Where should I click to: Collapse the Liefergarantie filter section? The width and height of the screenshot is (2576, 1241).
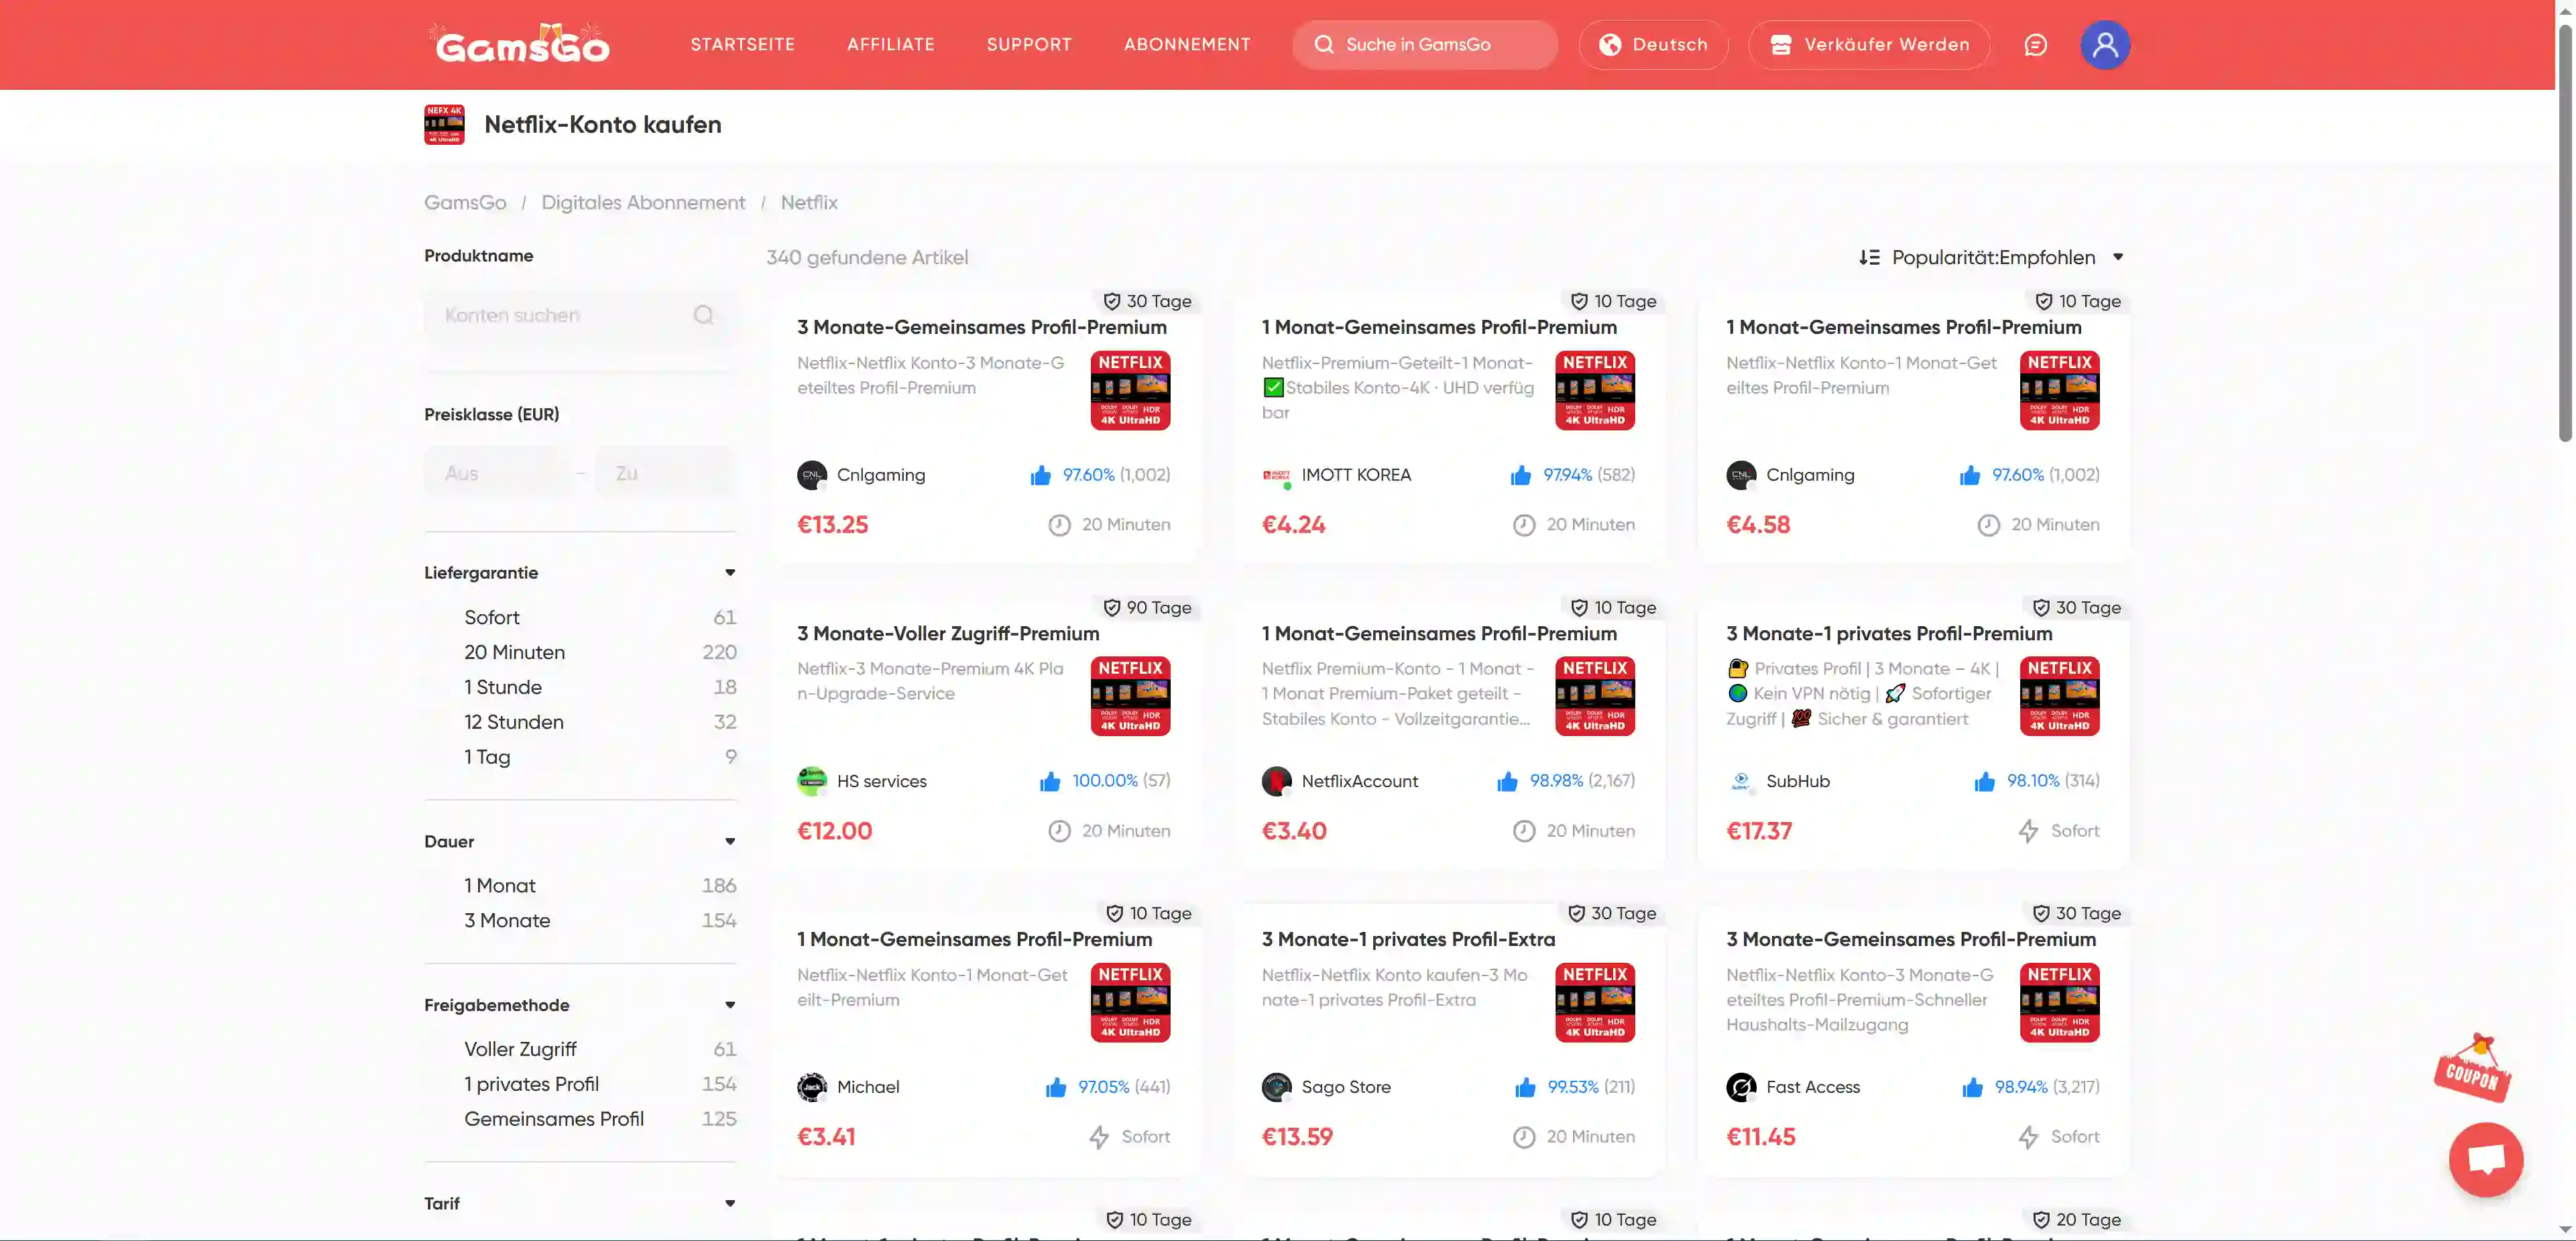[730, 573]
